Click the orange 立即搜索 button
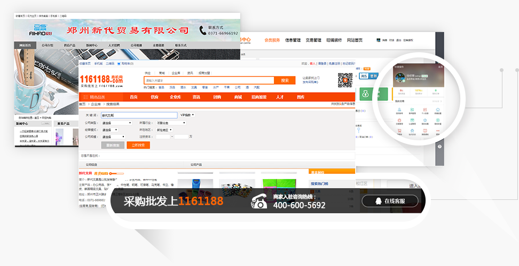The image size is (519, 266). tap(138, 145)
